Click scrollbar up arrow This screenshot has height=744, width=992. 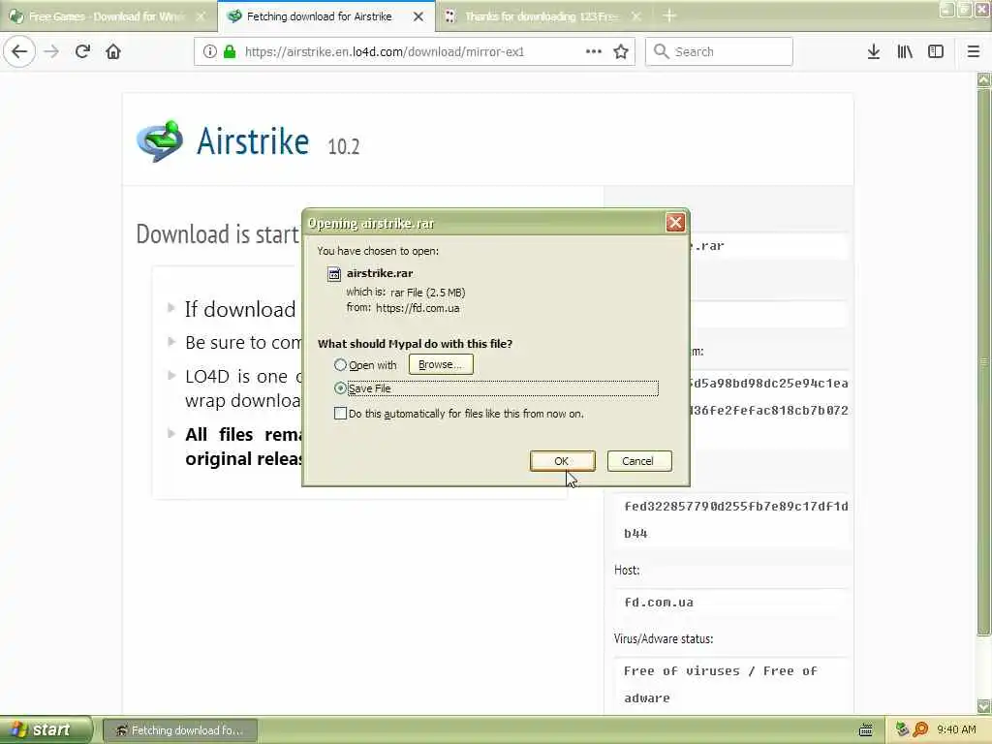coord(984,80)
